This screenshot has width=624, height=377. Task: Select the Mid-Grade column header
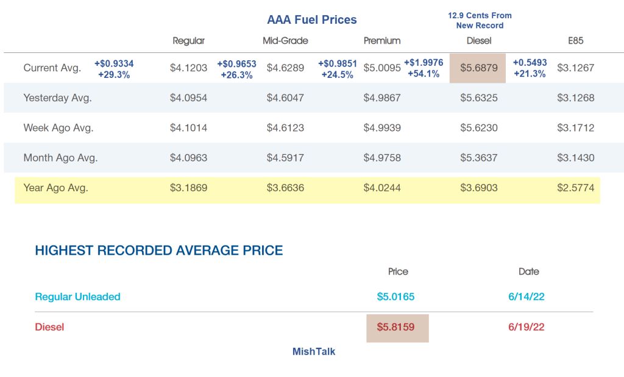pos(285,41)
